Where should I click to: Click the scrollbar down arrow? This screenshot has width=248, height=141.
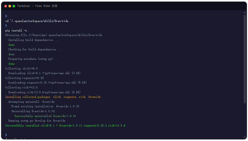245,137
